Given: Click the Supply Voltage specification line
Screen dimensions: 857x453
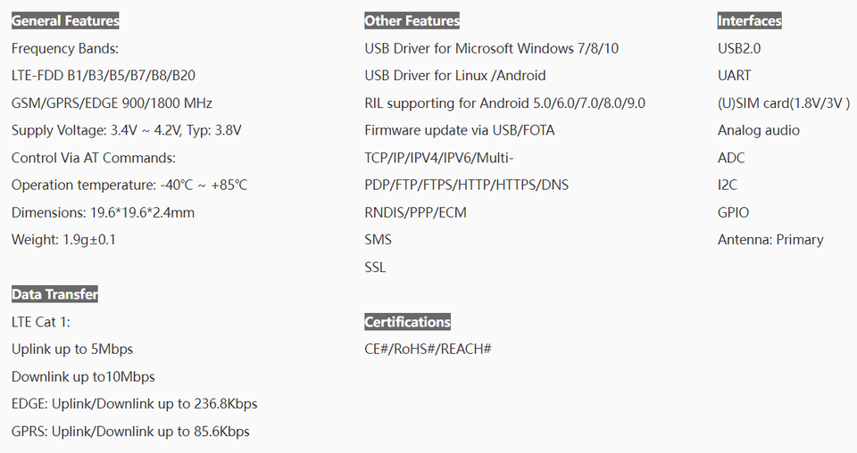Looking at the screenshot, I should tap(126, 131).
